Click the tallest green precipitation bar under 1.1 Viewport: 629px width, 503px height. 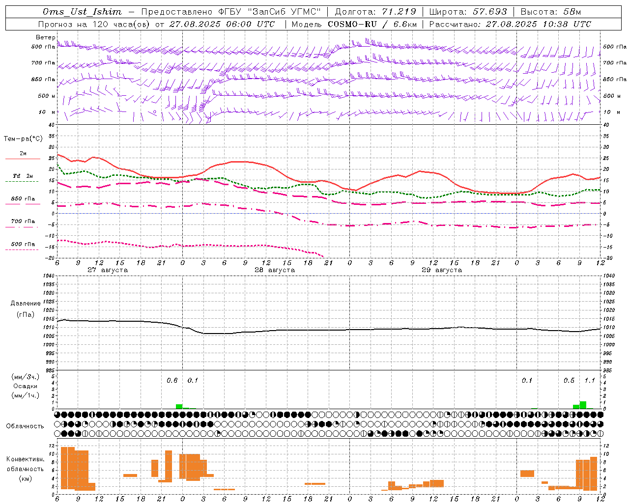coord(583,405)
